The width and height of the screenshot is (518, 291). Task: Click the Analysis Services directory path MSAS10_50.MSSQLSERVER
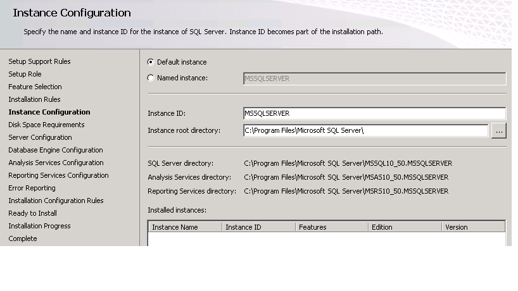[346, 177]
